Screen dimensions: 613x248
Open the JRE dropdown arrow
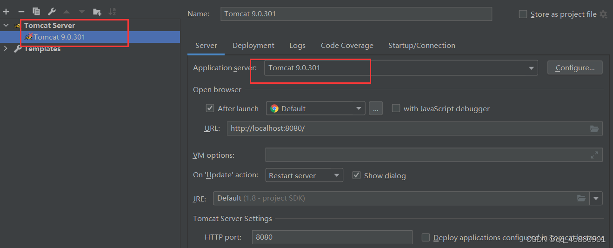coord(596,198)
